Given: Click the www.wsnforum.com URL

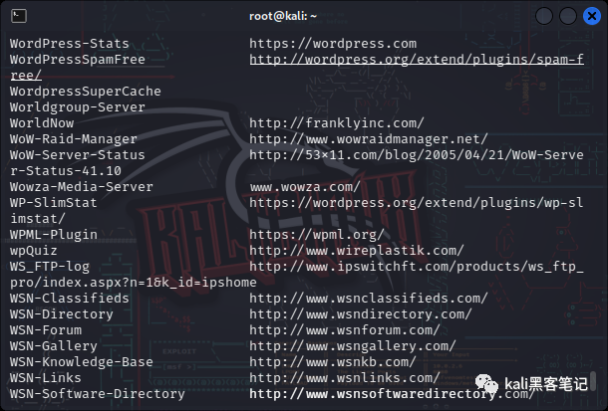Looking at the screenshot, I should pyautogui.click(x=344, y=330).
